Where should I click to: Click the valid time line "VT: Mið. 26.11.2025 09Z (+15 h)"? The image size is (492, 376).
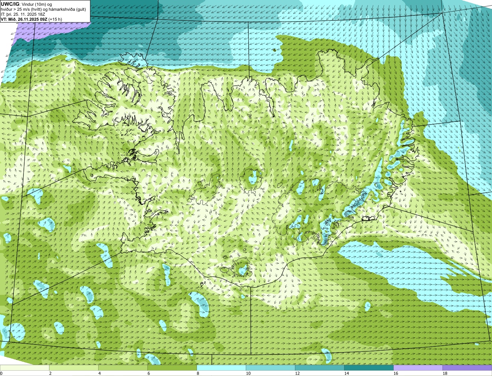[x=32, y=19]
